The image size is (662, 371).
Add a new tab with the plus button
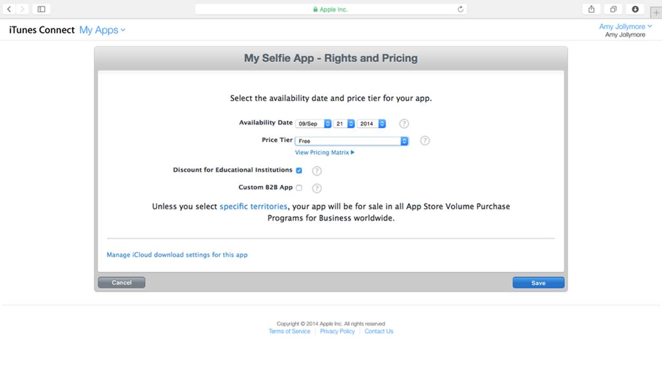pyautogui.click(x=656, y=13)
